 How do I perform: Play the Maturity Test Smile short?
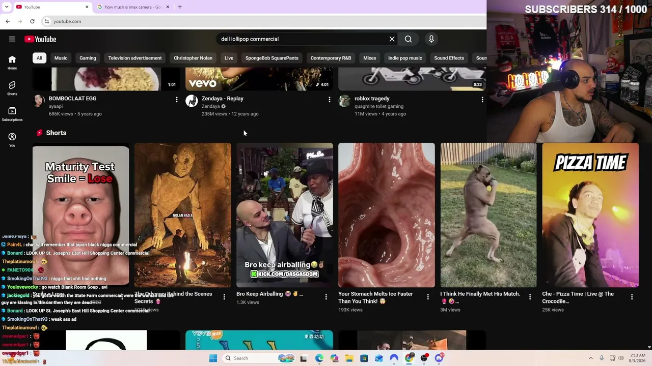point(80,216)
